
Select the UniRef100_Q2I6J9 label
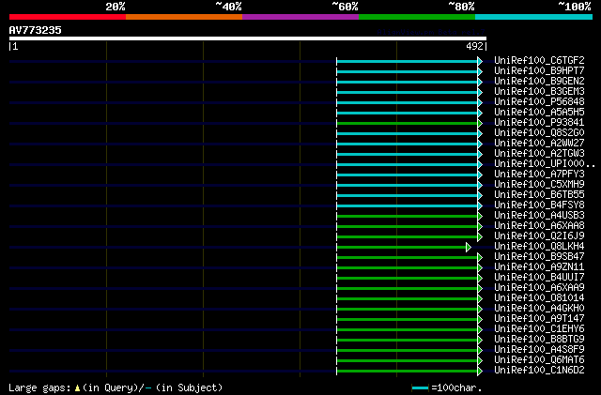tap(539, 236)
